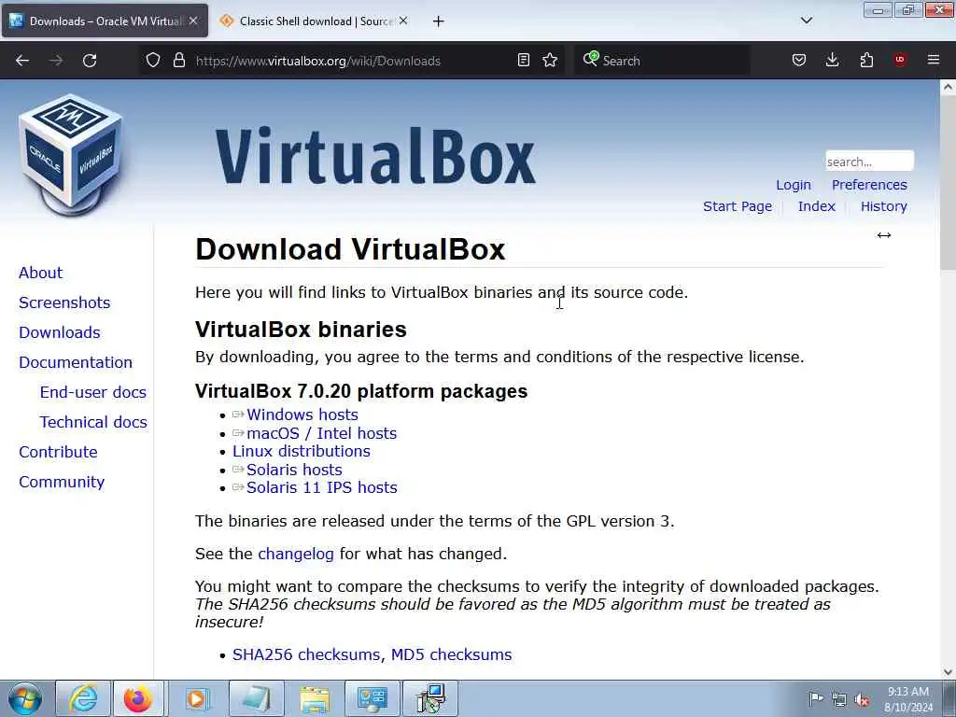Reload the current page
Image resolution: width=956 pixels, height=717 pixels.
90,61
